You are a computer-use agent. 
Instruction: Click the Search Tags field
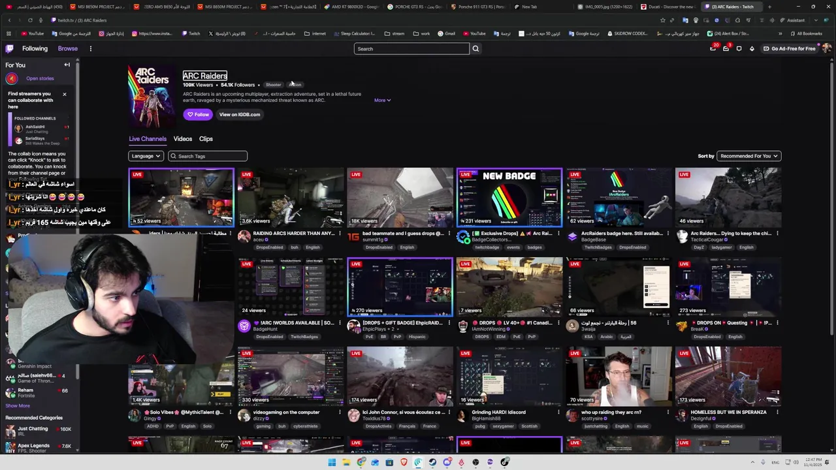click(208, 156)
